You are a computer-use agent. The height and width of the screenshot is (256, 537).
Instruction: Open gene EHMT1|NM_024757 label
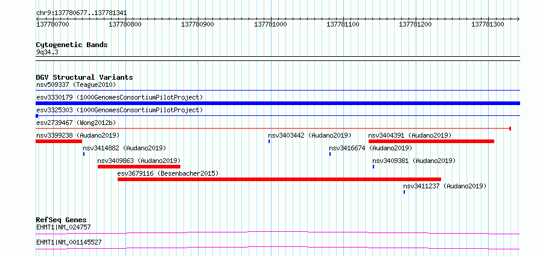pyautogui.click(x=64, y=227)
